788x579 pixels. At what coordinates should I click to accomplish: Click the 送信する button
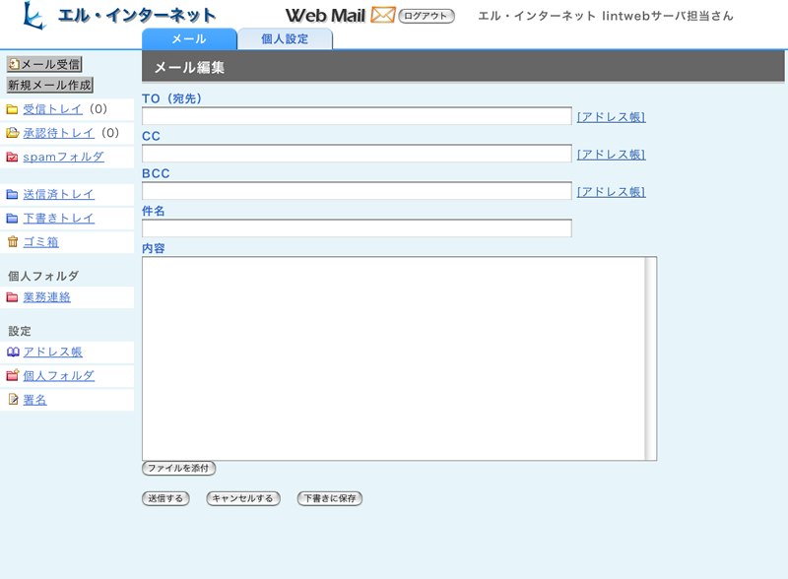(x=165, y=498)
